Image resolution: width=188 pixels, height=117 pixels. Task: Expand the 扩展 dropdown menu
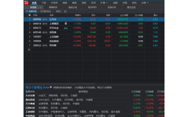104,3
